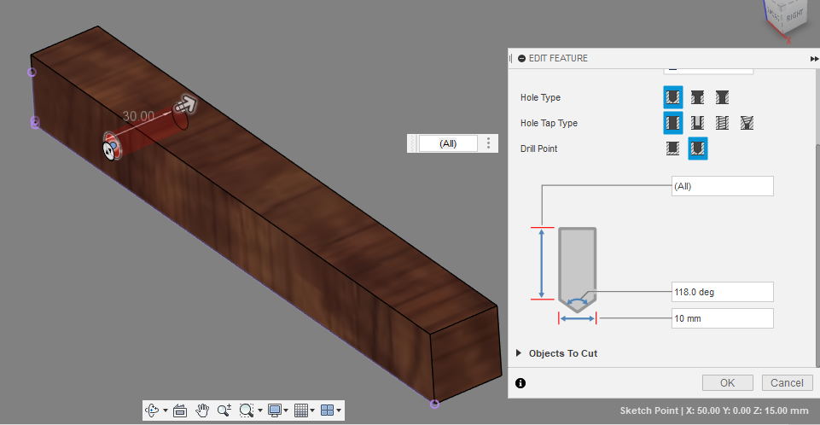This screenshot has width=820, height=425.
Task: Expand the Viewports dropdown arrow
Action: point(339,410)
